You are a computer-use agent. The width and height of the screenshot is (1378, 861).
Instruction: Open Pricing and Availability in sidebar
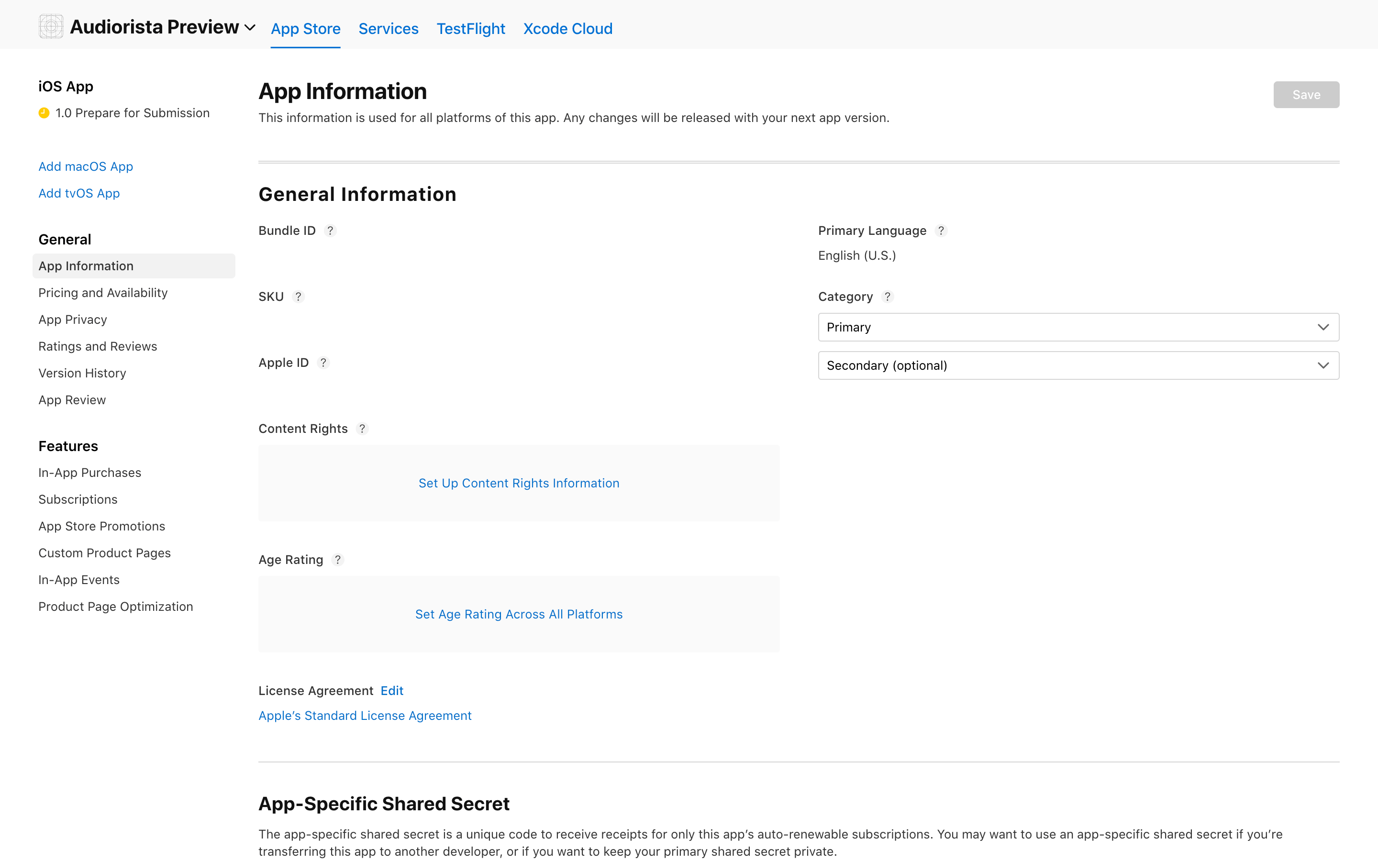[x=103, y=293]
